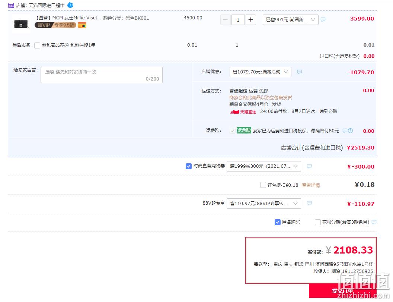Image resolution: width=393 pixels, height=302 pixels.
Task: Enable 花呗分期 installment checkbox
Action: 317,222
